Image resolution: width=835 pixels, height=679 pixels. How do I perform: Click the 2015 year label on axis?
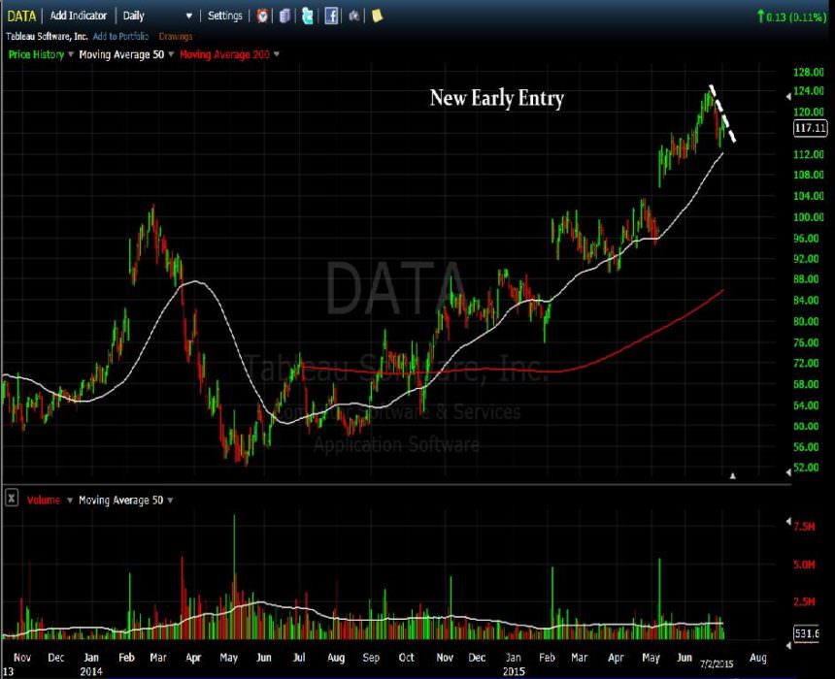tap(514, 671)
